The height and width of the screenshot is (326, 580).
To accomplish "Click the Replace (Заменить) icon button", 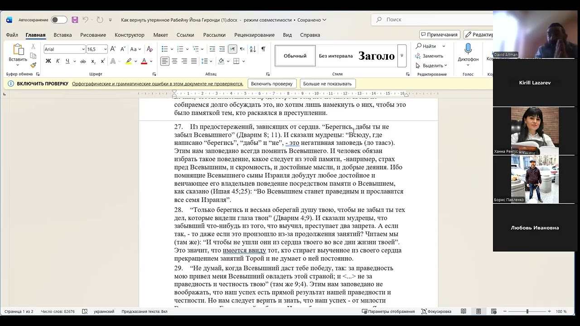I will [430, 56].
